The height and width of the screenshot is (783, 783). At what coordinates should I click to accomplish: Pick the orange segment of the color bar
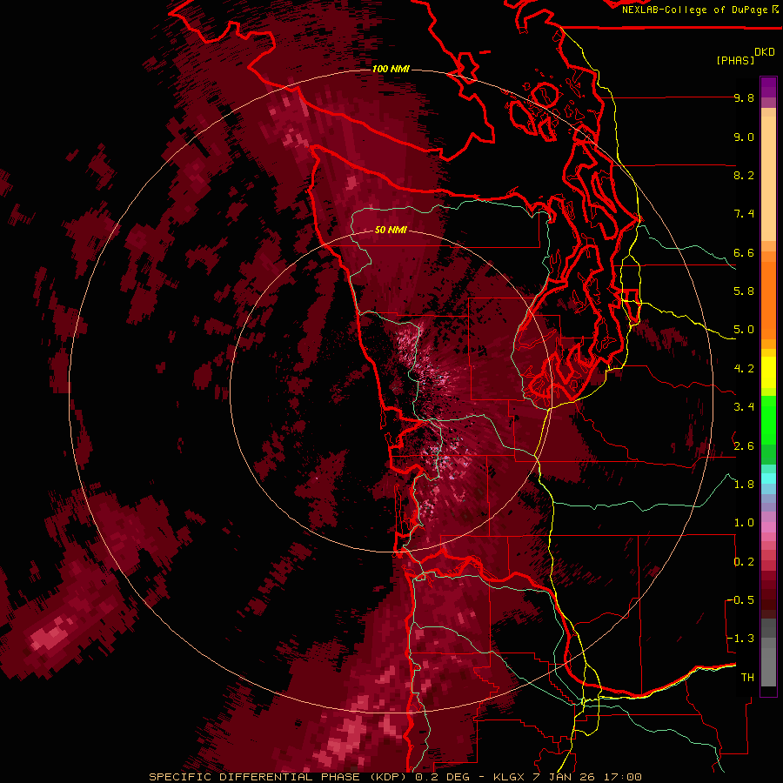(768, 299)
